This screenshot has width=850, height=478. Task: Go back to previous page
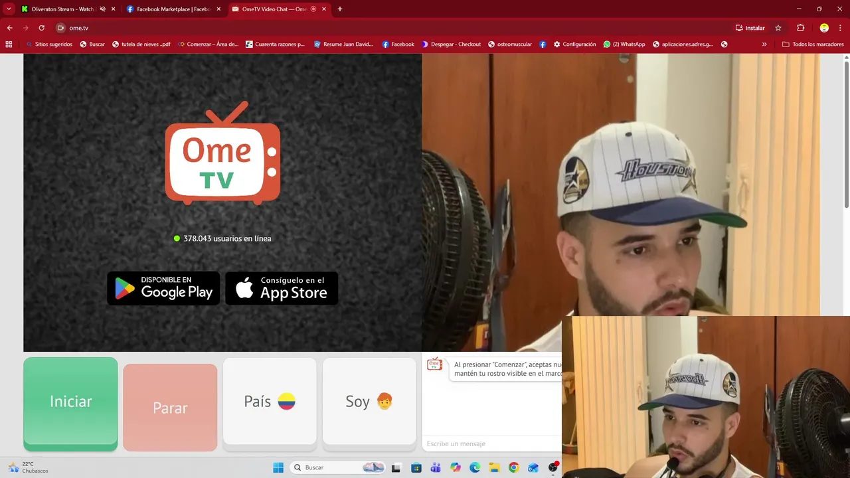pyautogui.click(x=10, y=28)
